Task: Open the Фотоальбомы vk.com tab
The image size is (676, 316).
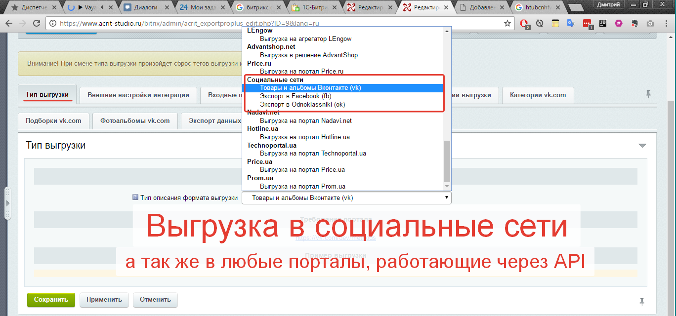Action: (x=134, y=120)
